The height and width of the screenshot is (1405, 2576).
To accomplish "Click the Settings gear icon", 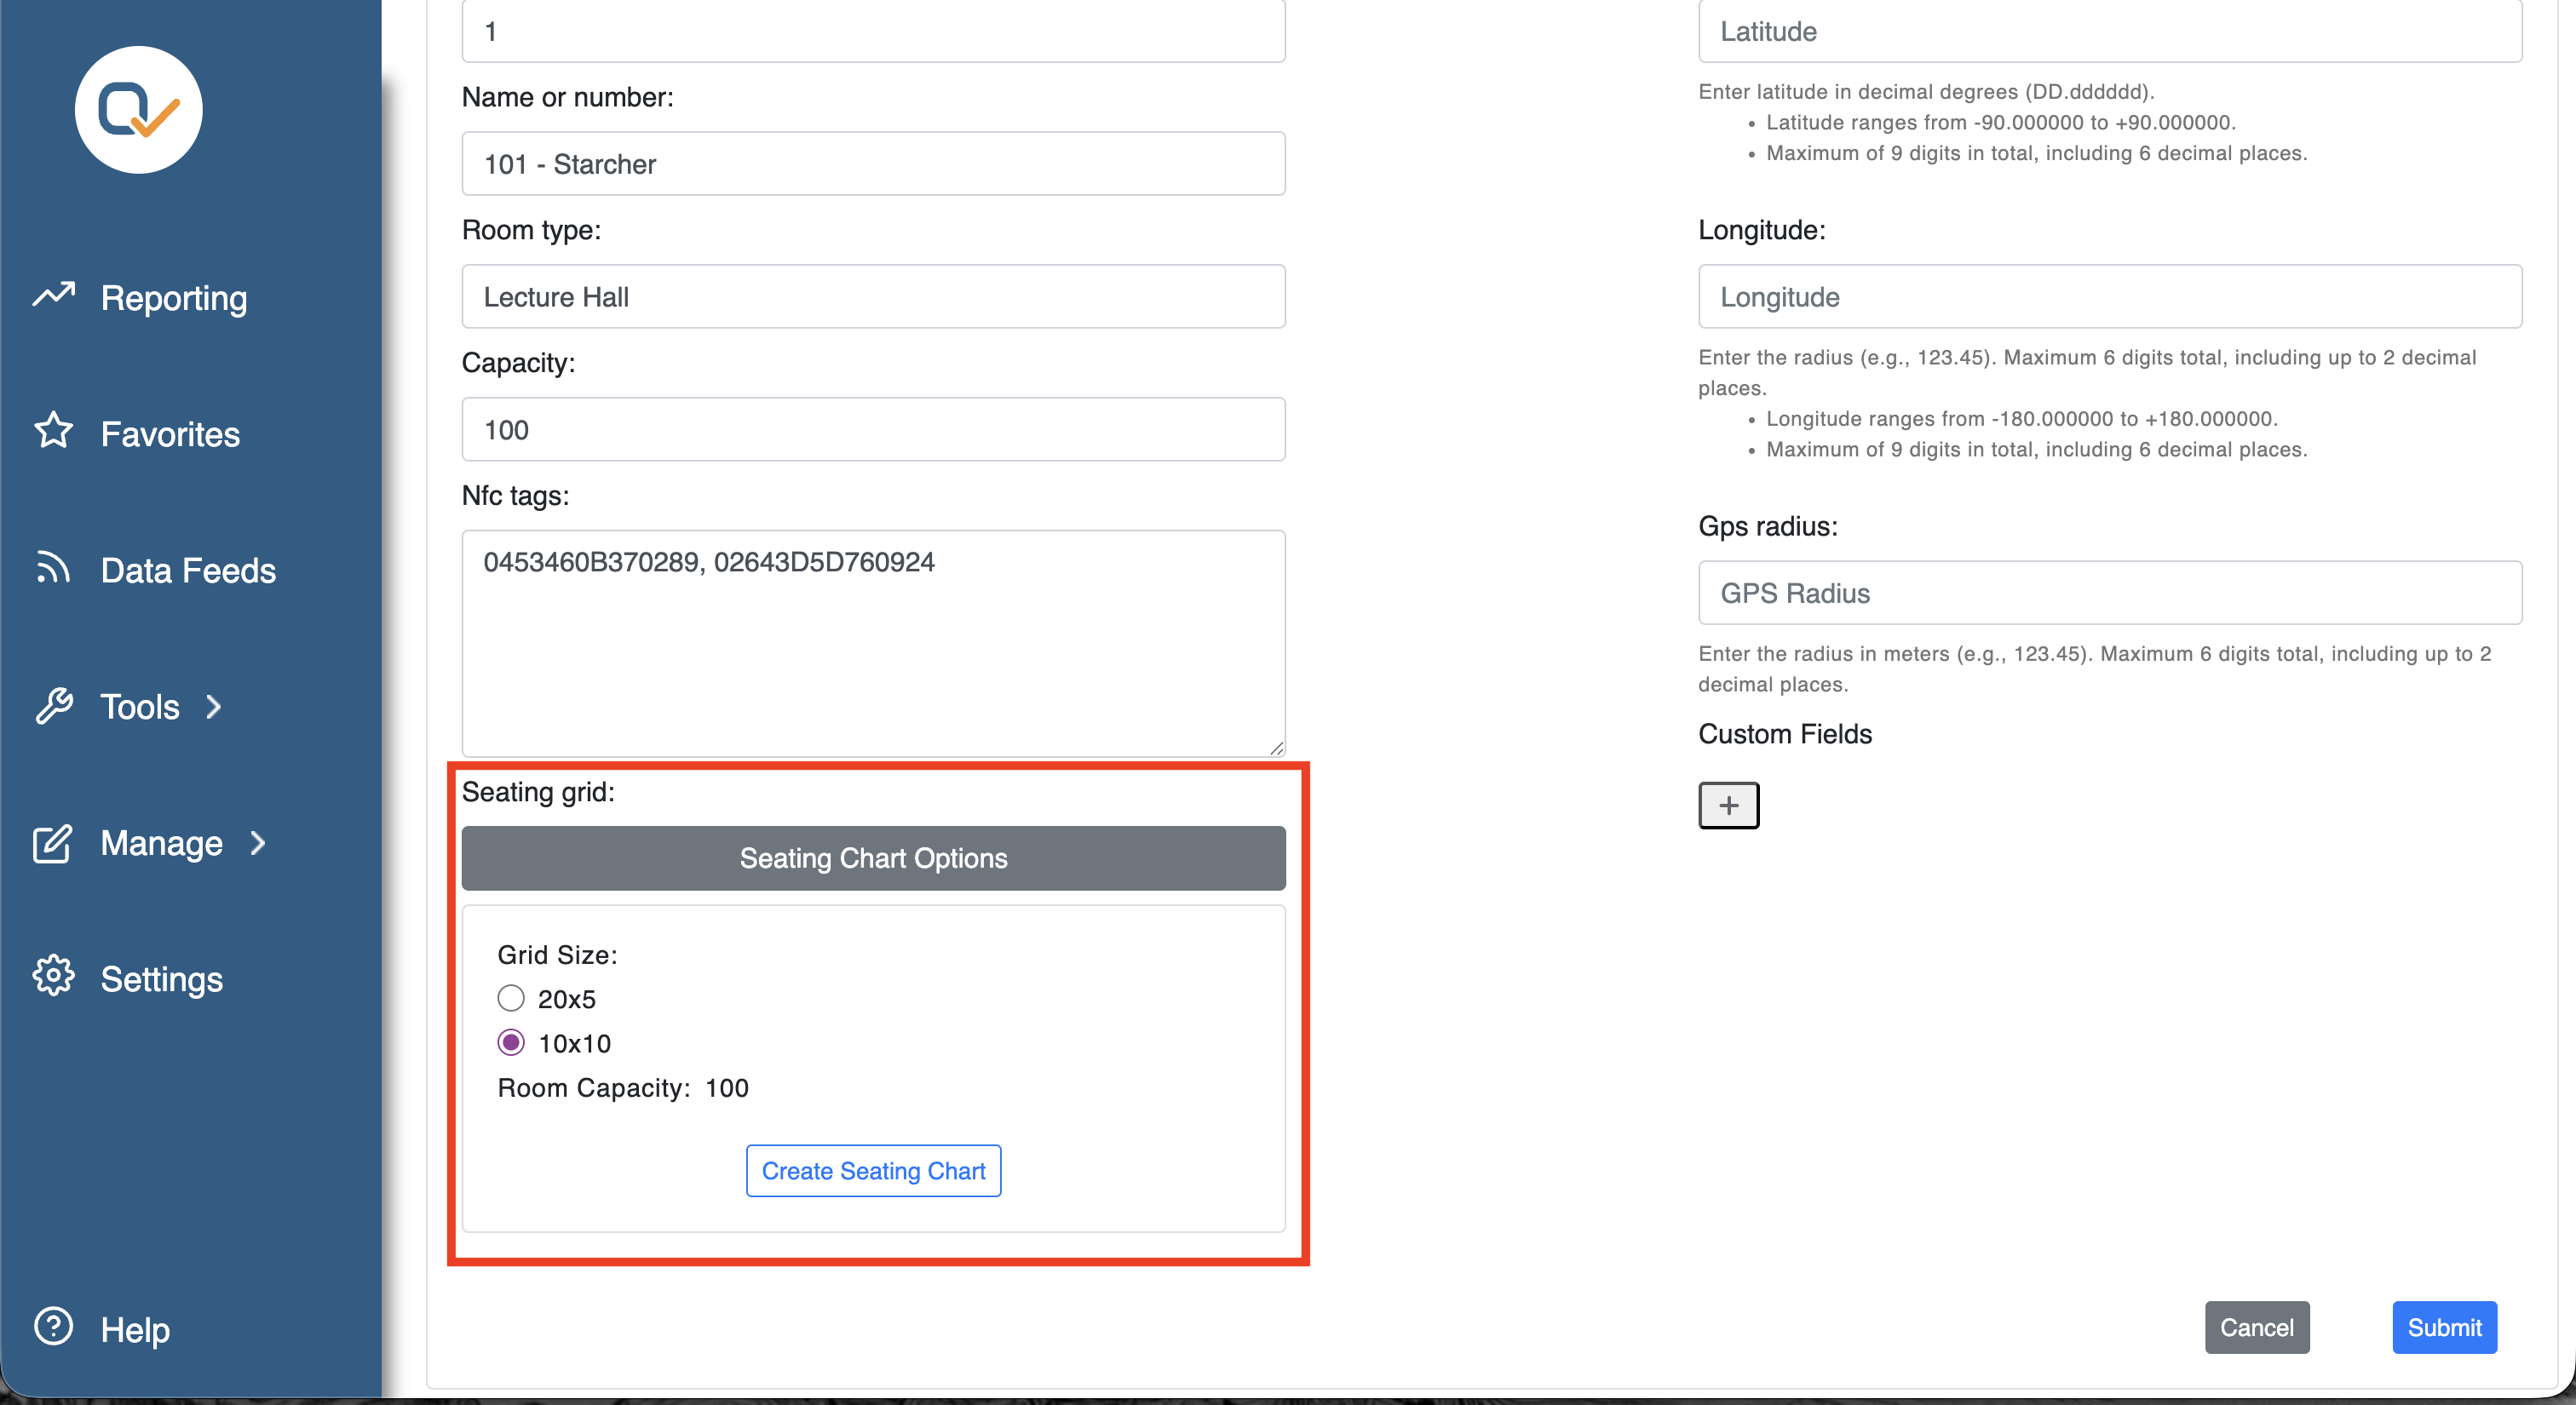I will (54, 977).
